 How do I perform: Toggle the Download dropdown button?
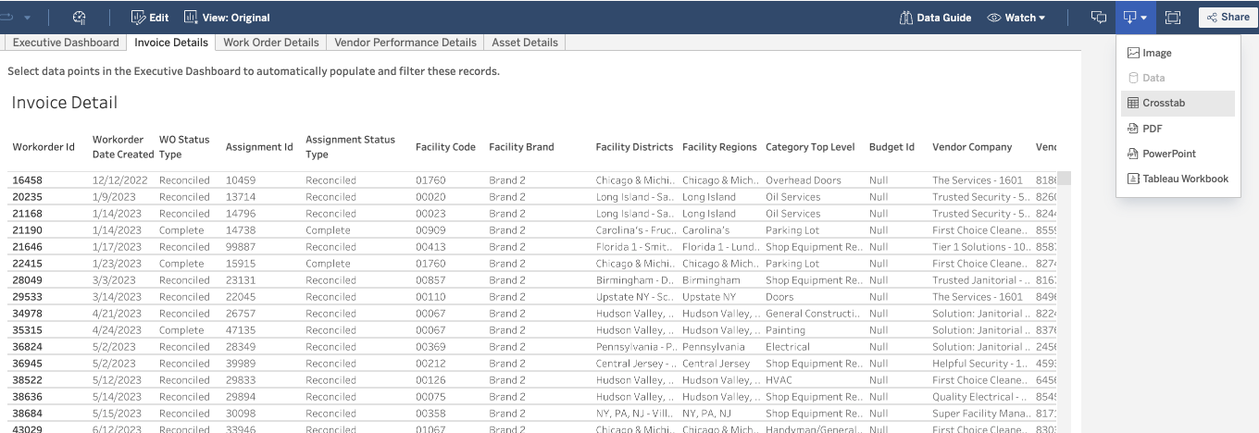coord(1135,18)
